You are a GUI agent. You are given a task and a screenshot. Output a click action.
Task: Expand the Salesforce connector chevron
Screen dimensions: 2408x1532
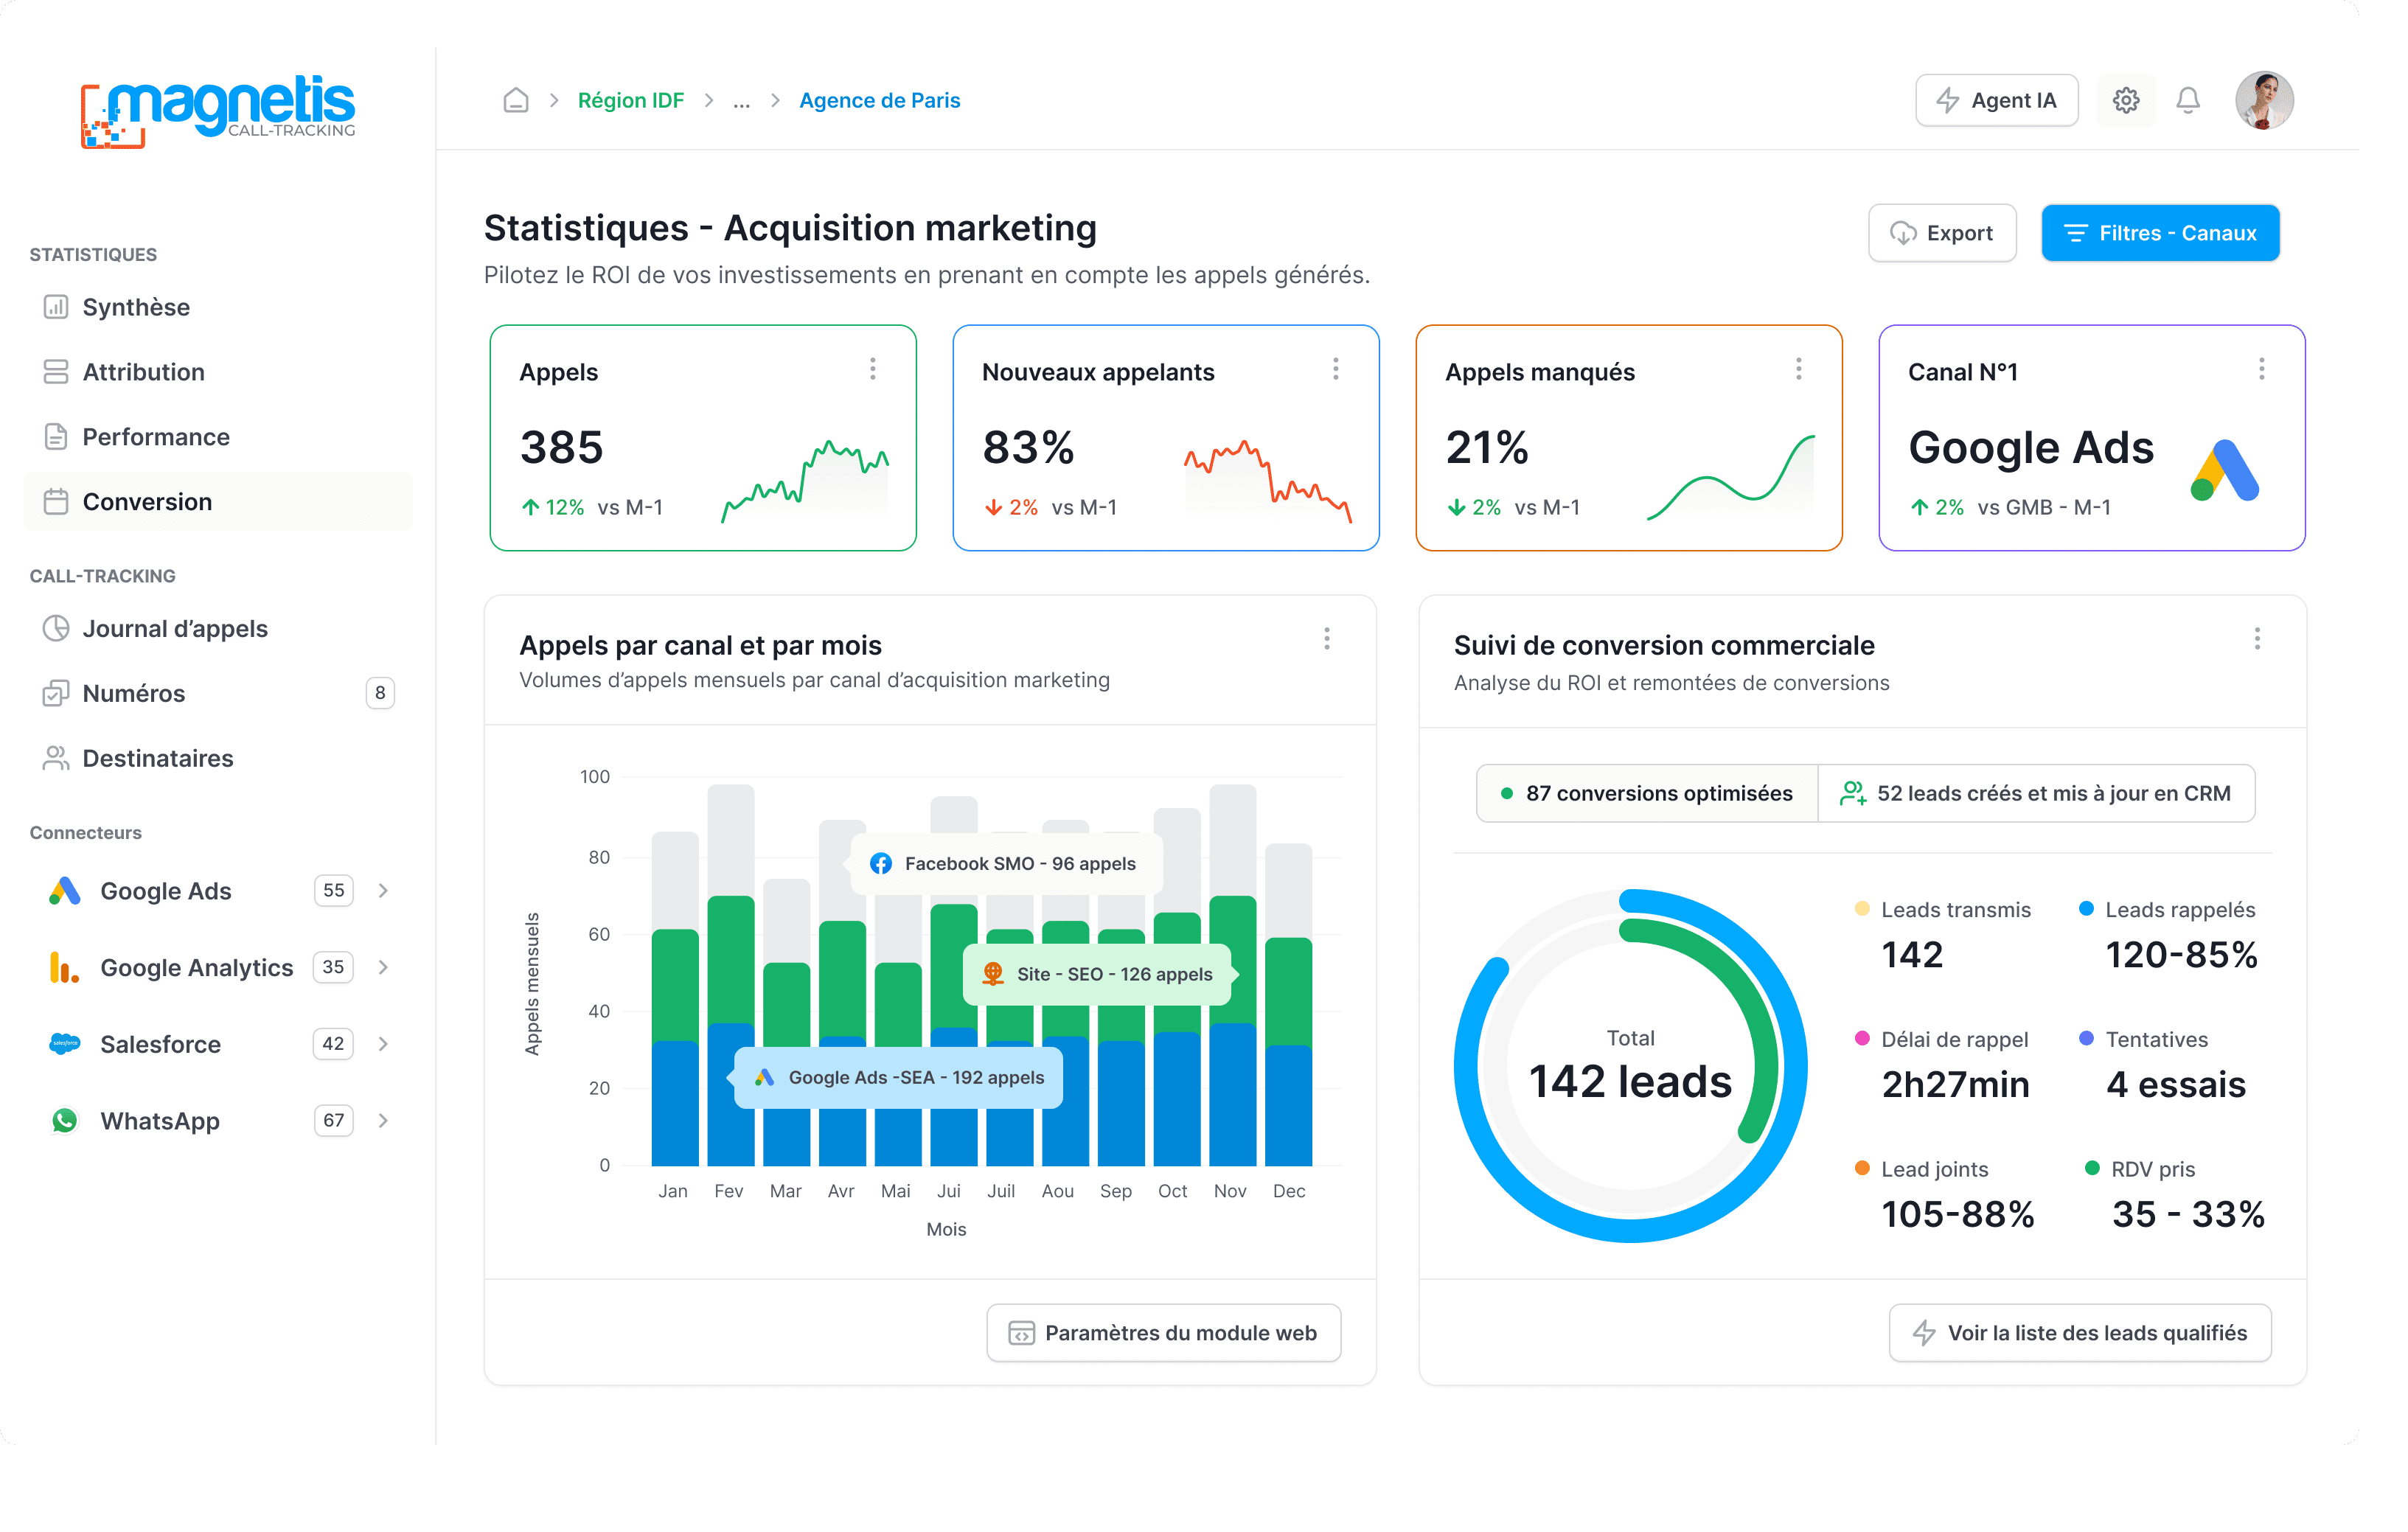383,1043
